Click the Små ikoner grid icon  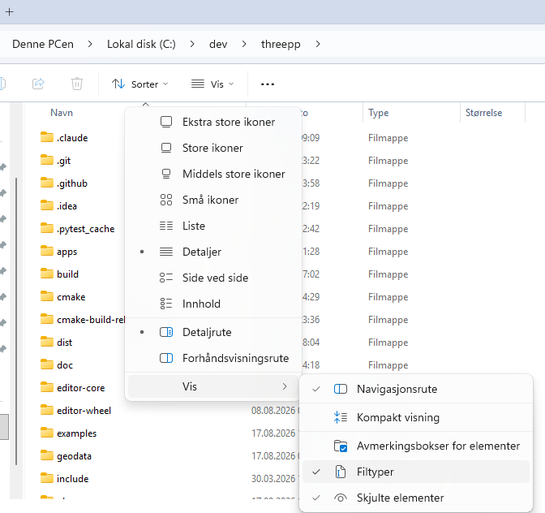pyautogui.click(x=166, y=200)
